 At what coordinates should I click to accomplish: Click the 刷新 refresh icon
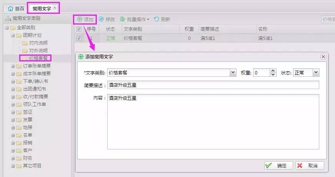pyautogui.click(x=157, y=19)
